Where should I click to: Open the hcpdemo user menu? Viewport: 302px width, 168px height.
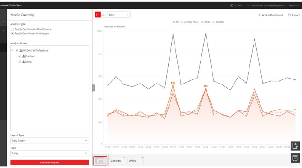pos(295,5)
